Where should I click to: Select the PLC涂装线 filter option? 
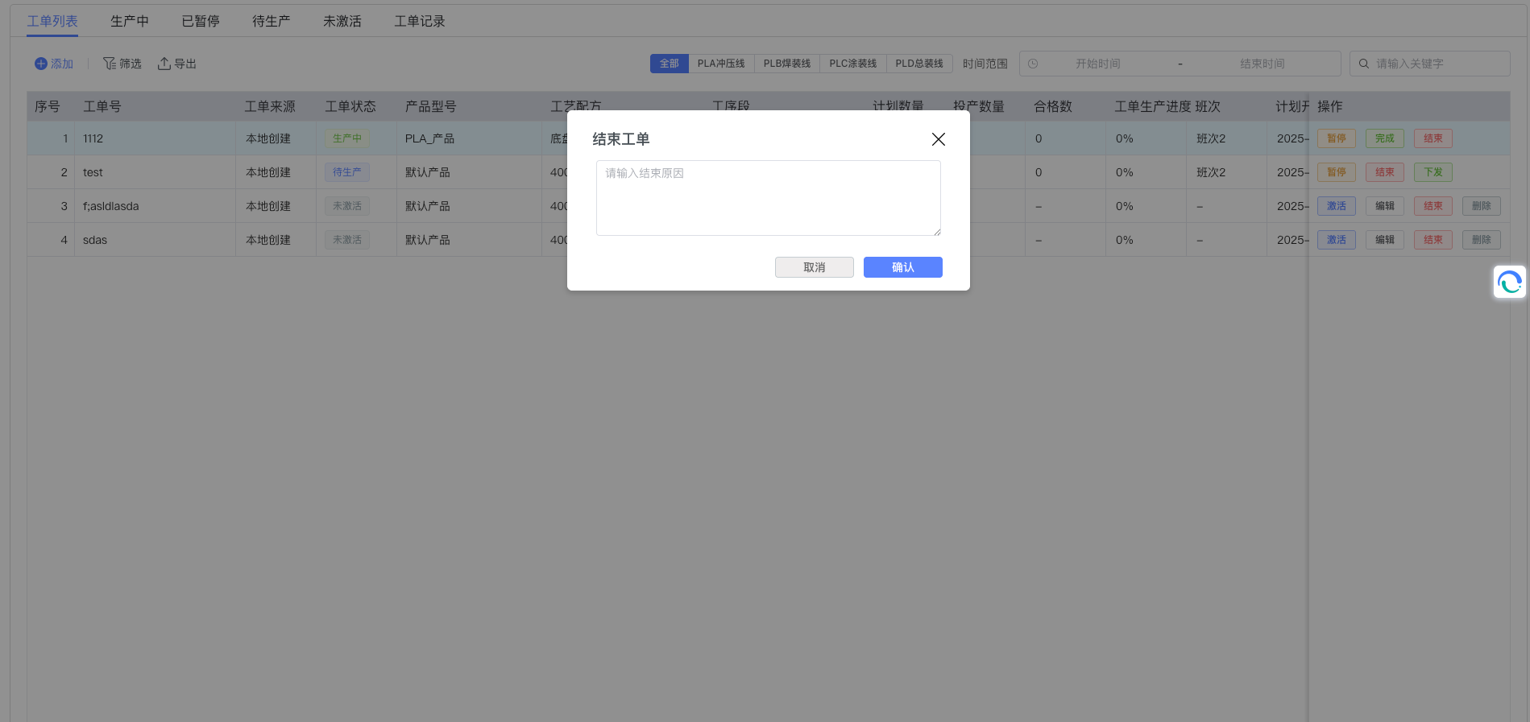pos(852,64)
